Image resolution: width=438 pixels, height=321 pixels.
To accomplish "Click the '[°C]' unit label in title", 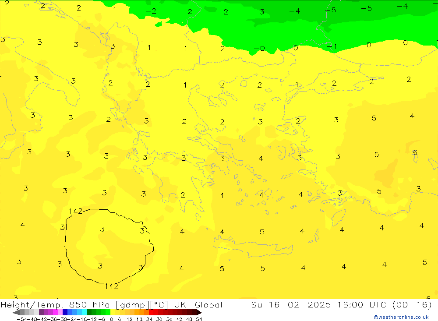I will (159, 305).
